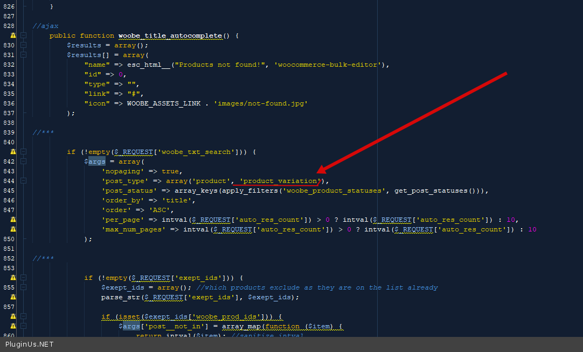Collapse fold at line 855 $exept_ids array

pos(23,287)
